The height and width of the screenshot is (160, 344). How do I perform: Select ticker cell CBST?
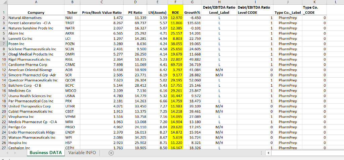tap(72, 111)
